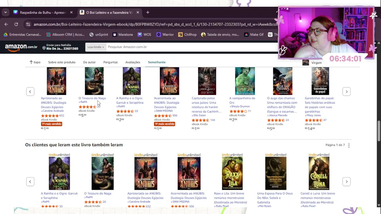Screen dimensions: 381x214
Task: Open Chillhop bookmark
Action: (x=187, y=34)
